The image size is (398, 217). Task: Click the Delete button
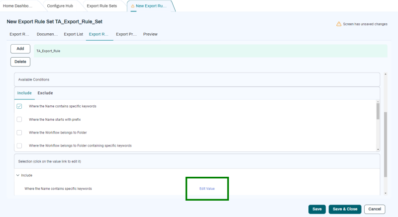click(x=20, y=62)
